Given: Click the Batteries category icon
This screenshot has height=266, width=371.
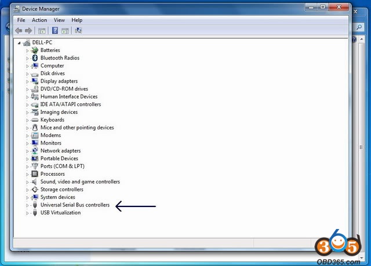Looking at the screenshot, I should click(x=35, y=50).
